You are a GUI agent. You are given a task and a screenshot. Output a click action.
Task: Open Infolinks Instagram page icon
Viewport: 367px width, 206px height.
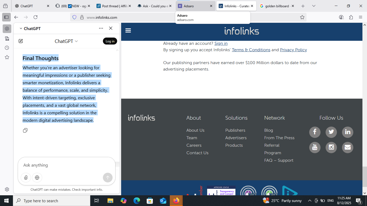pos(331,147)
